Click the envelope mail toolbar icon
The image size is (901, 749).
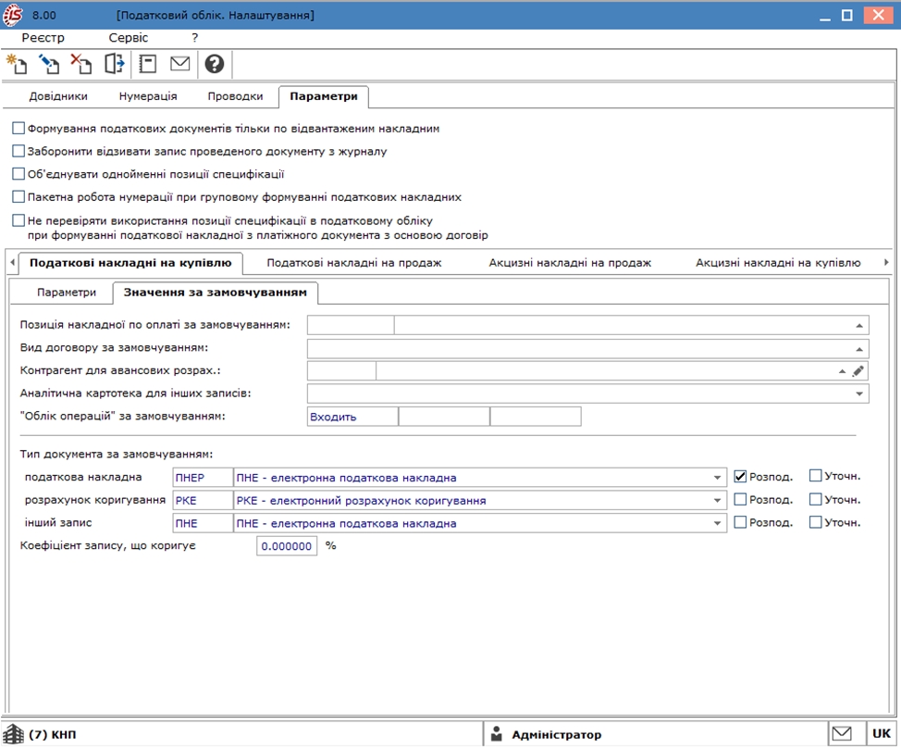(x=179, y=63)
